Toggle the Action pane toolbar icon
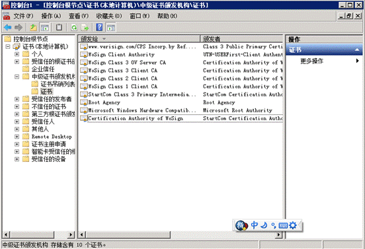 tap(111, 28)
